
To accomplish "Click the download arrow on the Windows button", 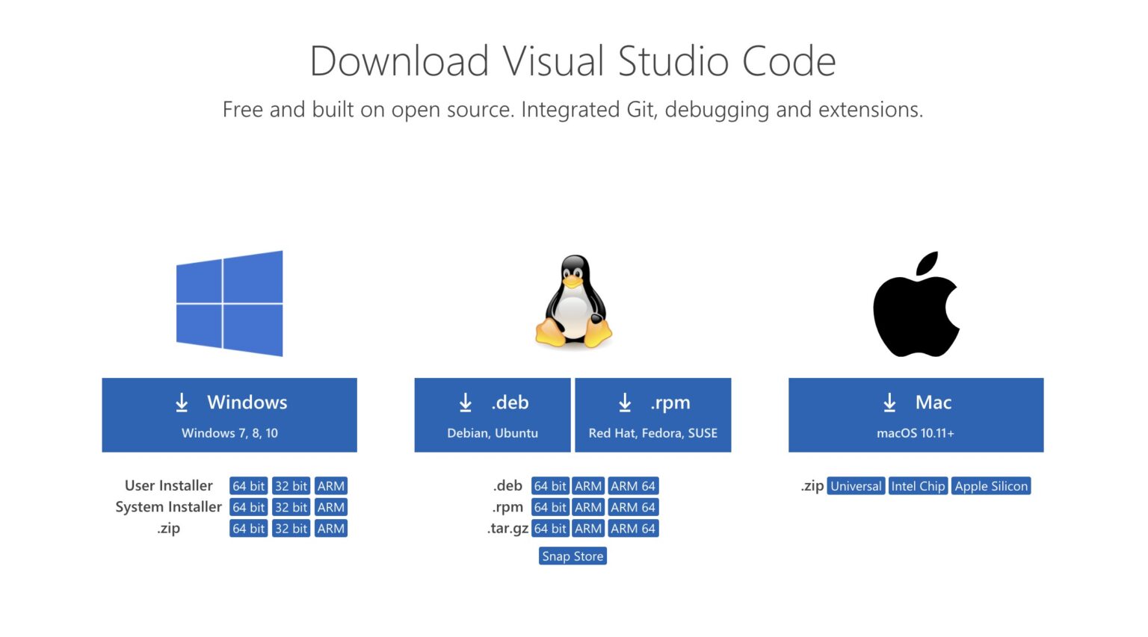I will coord(182,403).
